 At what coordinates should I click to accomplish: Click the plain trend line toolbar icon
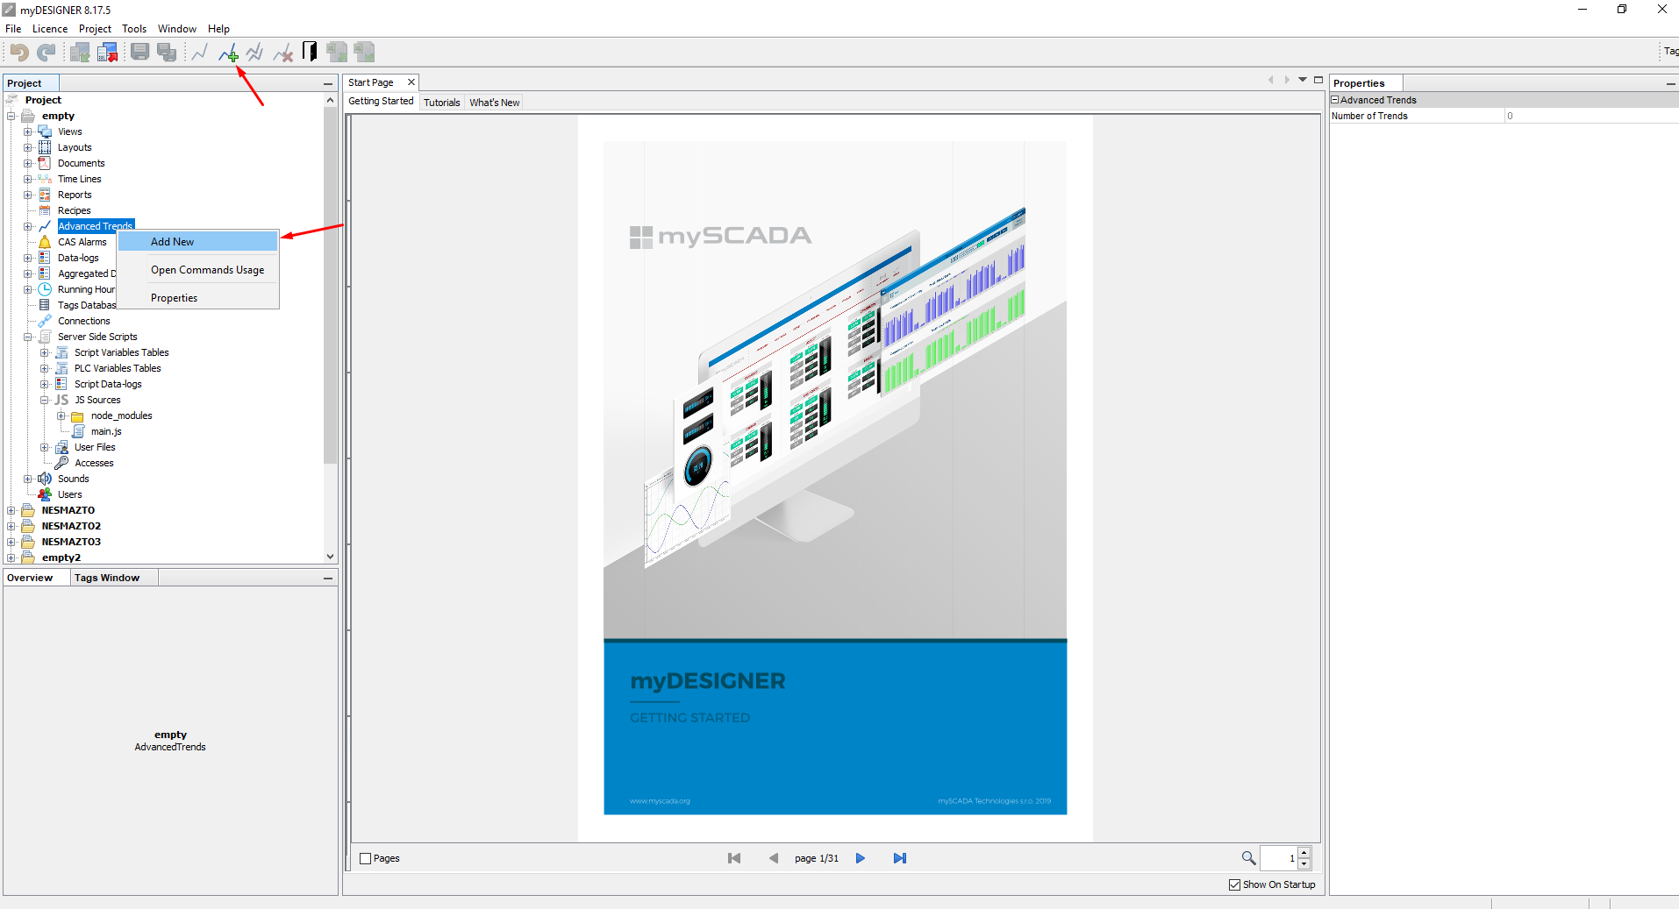(200, 53)
